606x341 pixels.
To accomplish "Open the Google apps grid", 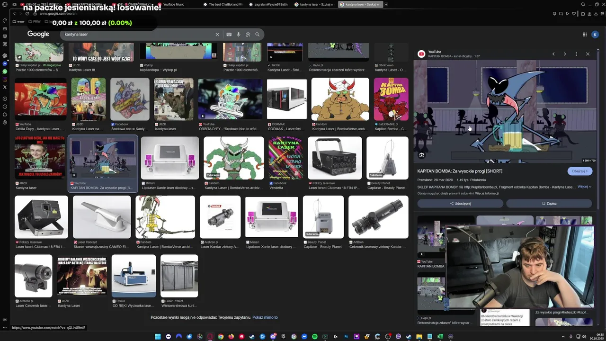I will (585, 34).
